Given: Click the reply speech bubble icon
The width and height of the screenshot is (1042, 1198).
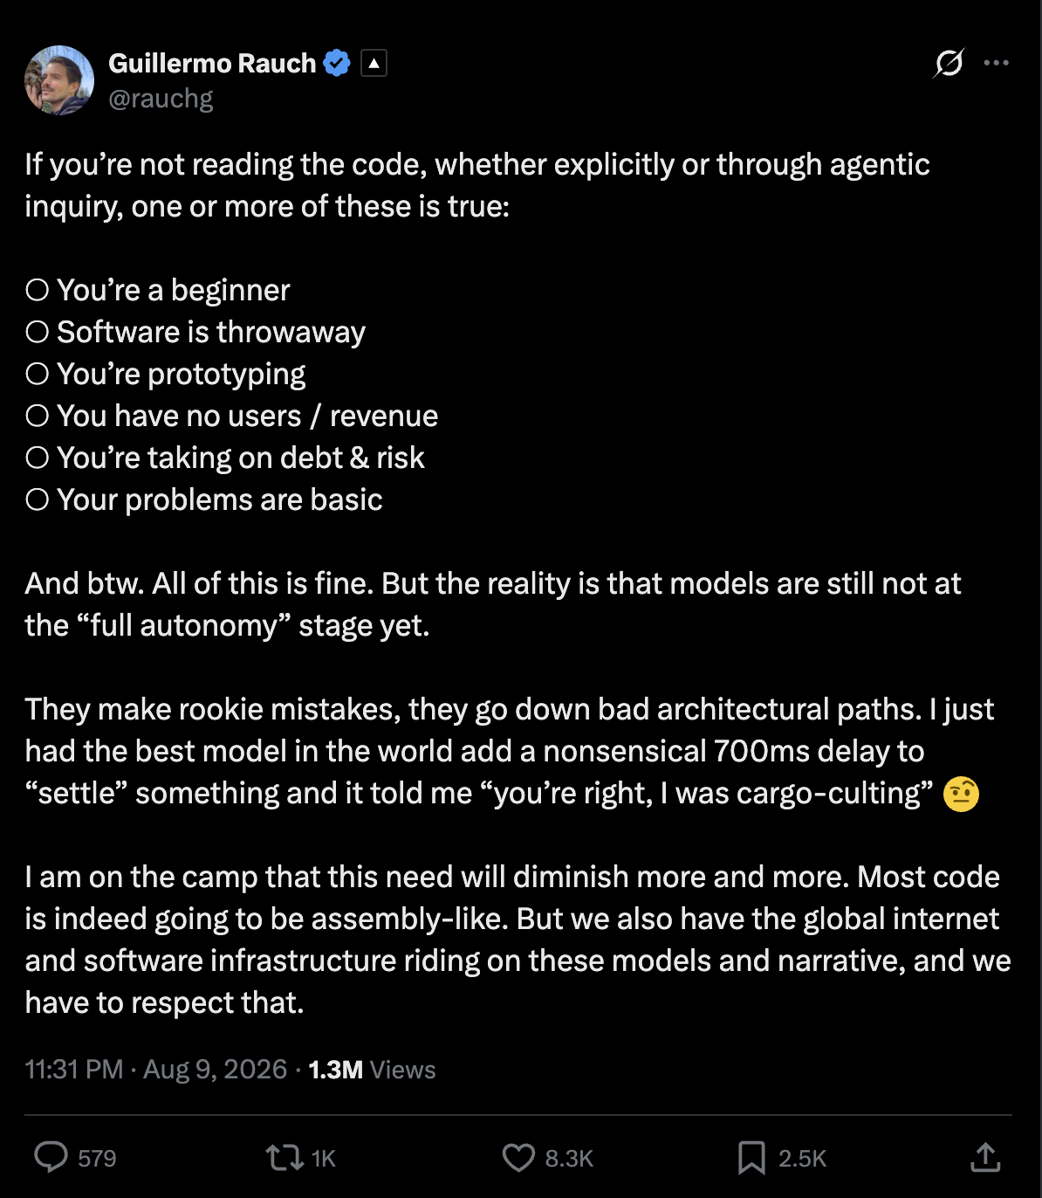Looking at the screenshot, I should point(51,1158).
